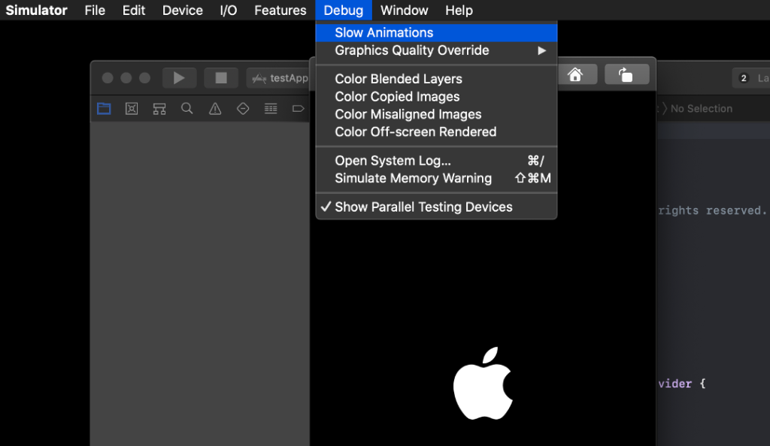Click the issue count badge showing 2
This screenshot has width=770, height=446.
(x=744, y=78)
